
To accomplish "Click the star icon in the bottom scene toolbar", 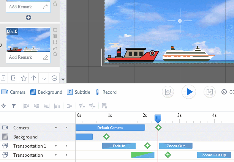I will (24, 78).
